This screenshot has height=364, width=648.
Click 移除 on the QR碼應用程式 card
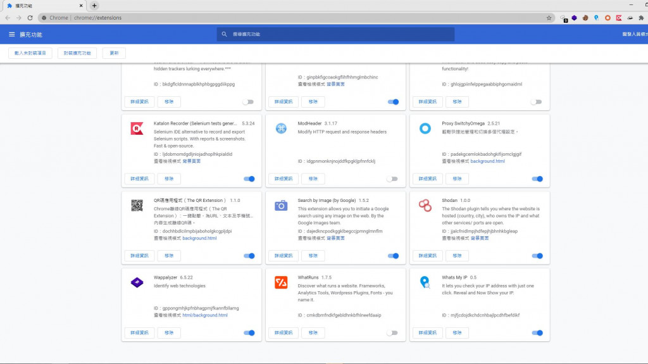(169, 256)
